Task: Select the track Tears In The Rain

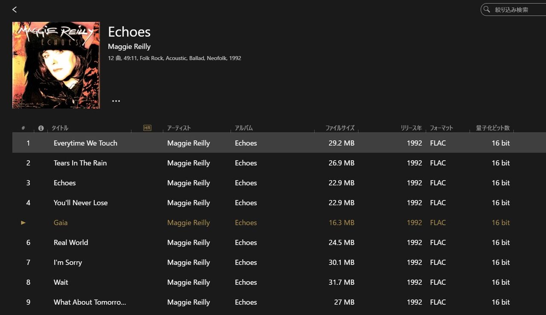Action: click(80, 163)
